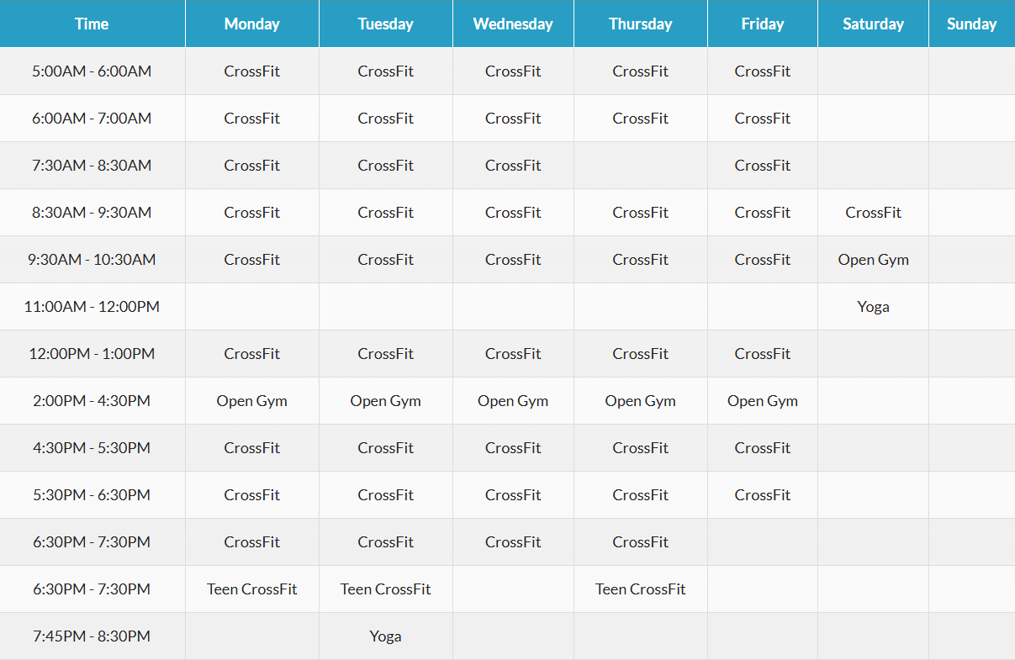
Task: Choose Friday's 7:30AM CrossFit class
Action: coord(762,166)
